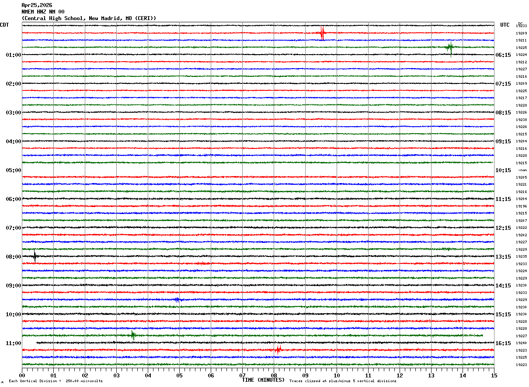Select the 12:15 UTC time label
The image size is (529, 387).
tap(503, 228)
